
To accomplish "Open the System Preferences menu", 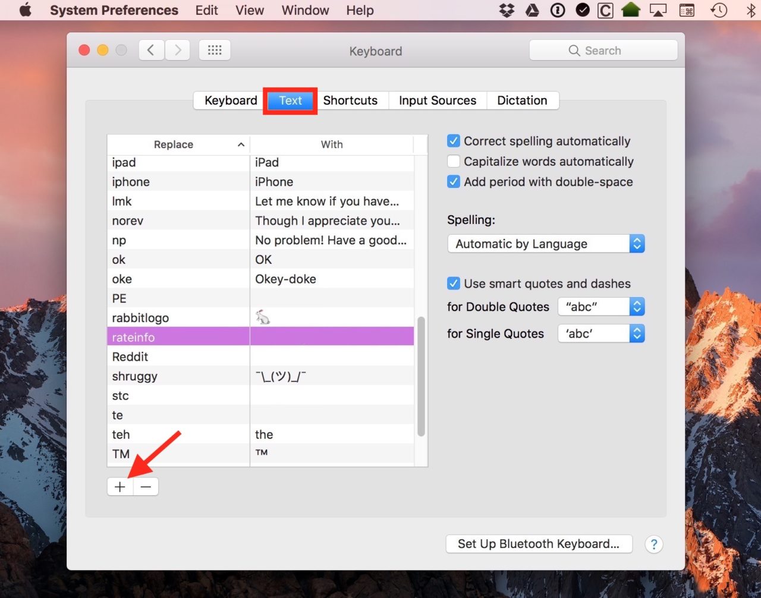I will tap(114, 10).
